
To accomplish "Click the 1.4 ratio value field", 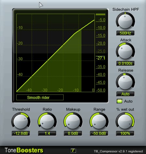I will click(x=47, y=133).
